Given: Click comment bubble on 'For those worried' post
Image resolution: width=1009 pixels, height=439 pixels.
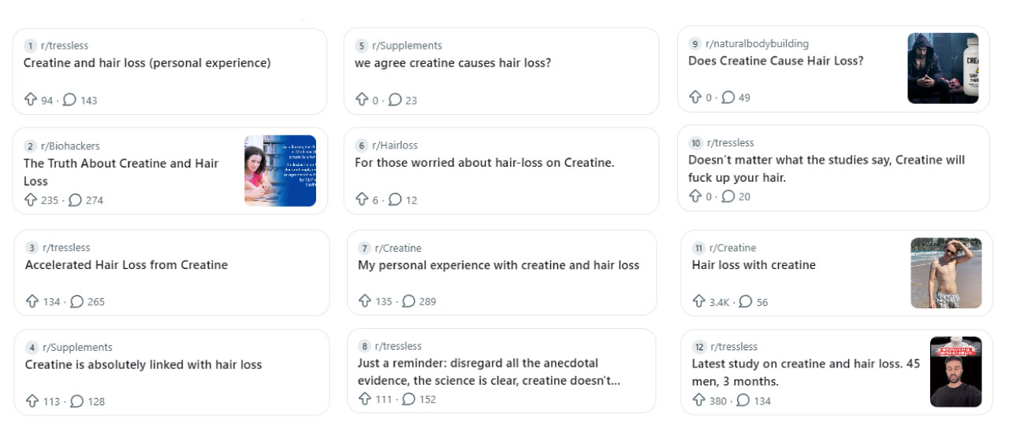Looking at the screenshot, I should click(x=396, y=200).
